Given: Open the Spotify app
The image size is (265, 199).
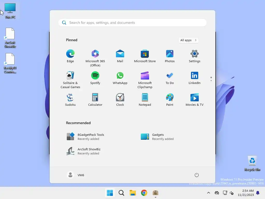Looking at the screenshot, I should pyautogui.click(x=95, y=78).
